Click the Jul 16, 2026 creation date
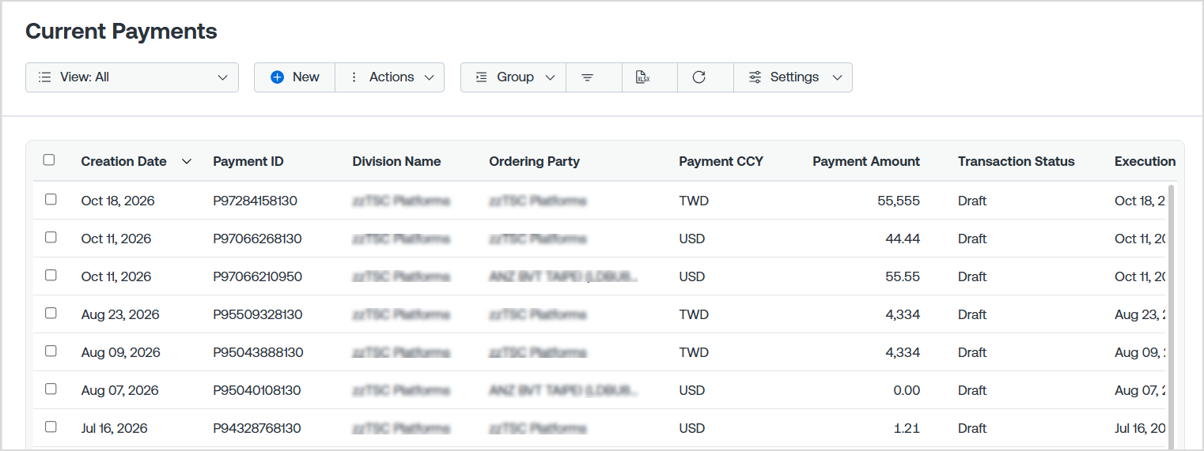This screenshot has width=1204, height=451. [115, 428]
